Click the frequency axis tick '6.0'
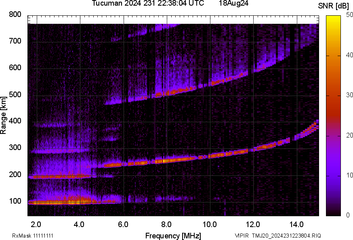353x240 pixels. coord(123,225)
